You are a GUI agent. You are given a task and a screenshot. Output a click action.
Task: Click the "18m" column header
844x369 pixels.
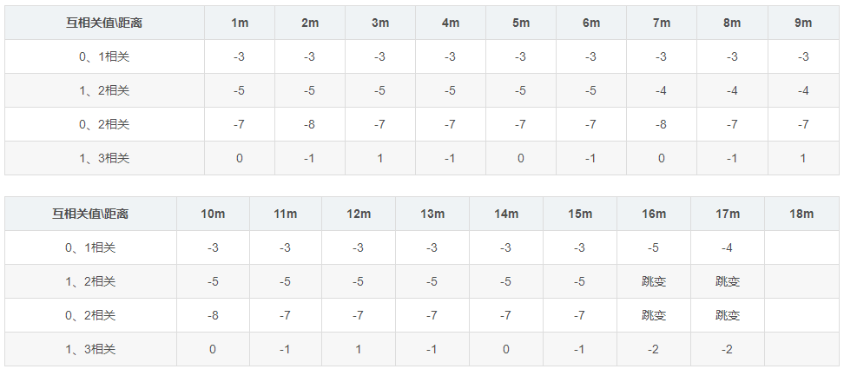pos(801,214)
